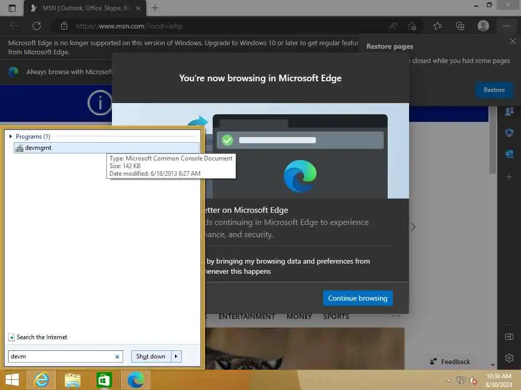Collapse the Programs (1) group arrow

pyautogui.click(x=11, y=136)
